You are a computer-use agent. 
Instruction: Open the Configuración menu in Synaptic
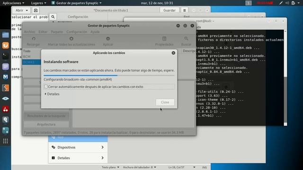point(77,32)
